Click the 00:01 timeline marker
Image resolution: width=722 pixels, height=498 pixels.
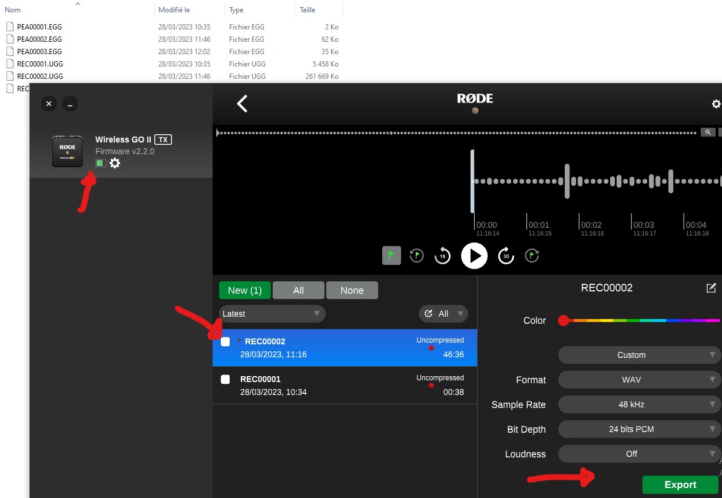tap(539, 225)
